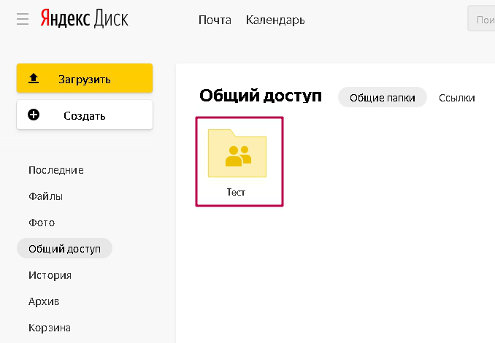Open Календарь from the top bar
Image resolution: width=495 pixels, height=343 pixels.
[x=275, y=20]
